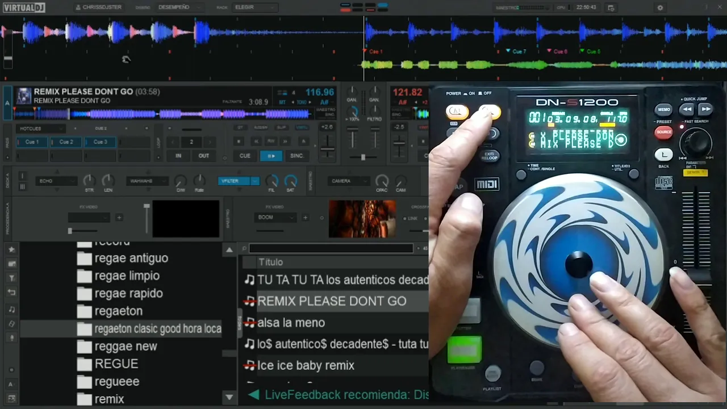The height and width of the screenshot is (409, 727).
Task: Open the ECHO effect dropdown
Action: pyautogui.click(x=56, y=181)
